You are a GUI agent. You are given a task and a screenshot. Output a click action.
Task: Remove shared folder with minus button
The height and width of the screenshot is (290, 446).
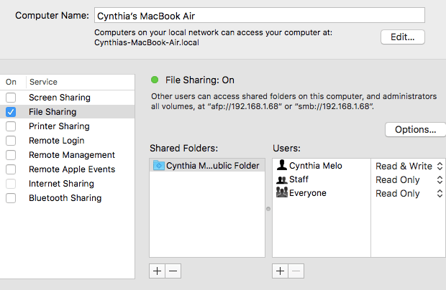(173, 271)
